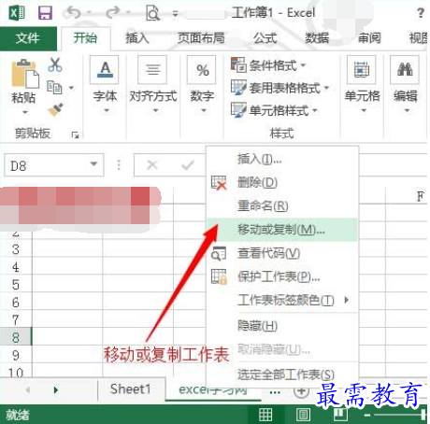
Task: Switch to the 数据 tab
Action: coord(317,38)
